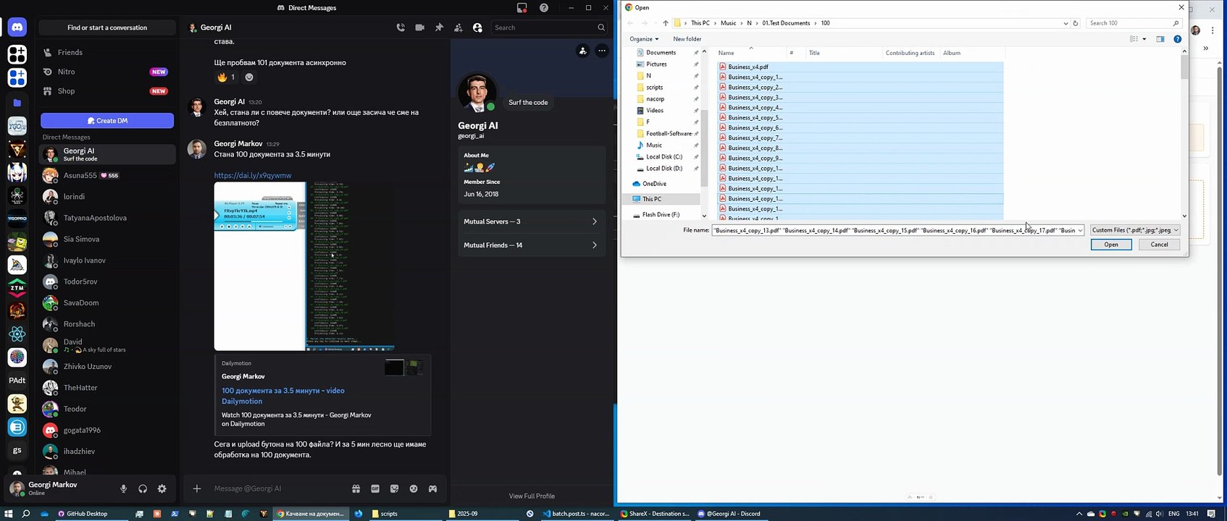Open Windows Start menu
The height and width of the screenshot is (521, 1227).
tap(8, 514)
